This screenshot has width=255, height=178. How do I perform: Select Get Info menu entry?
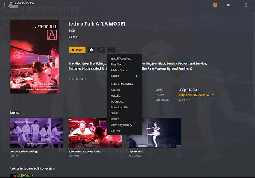coord(125,131)
